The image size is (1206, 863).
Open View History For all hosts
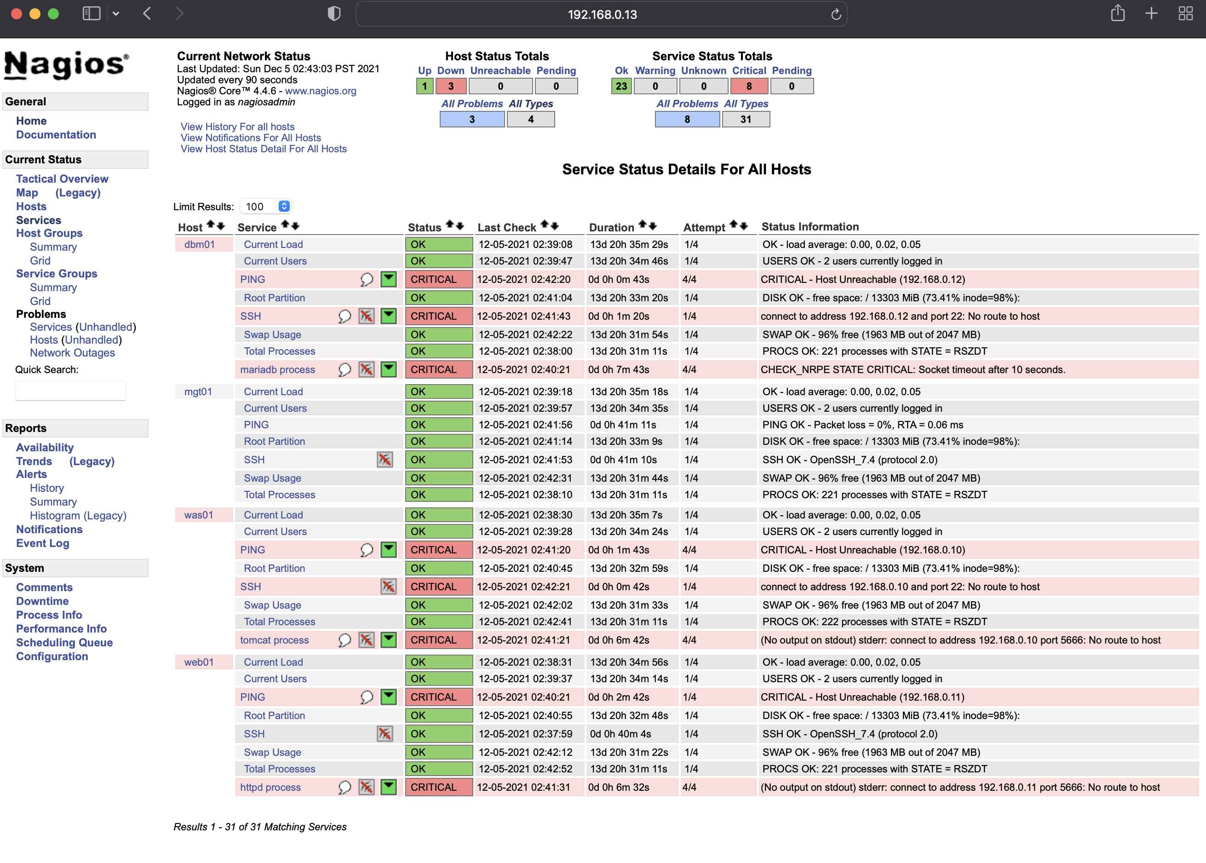237,127
